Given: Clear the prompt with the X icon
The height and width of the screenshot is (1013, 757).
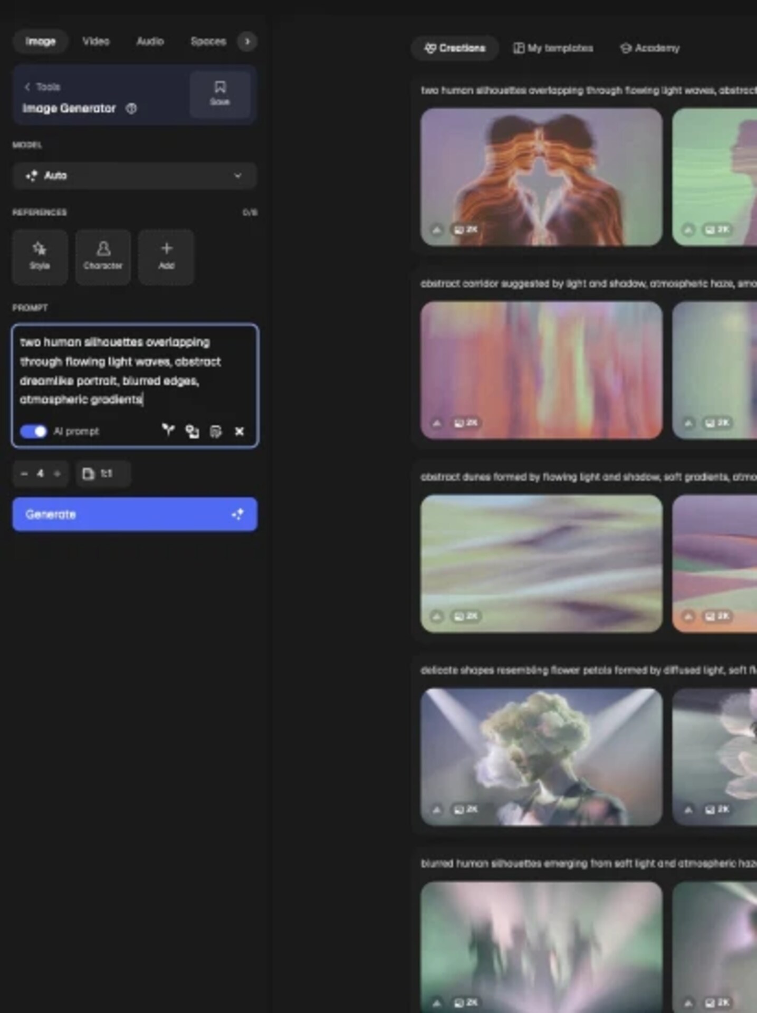Looking at the screenshot, I should (x=239, y=432).
